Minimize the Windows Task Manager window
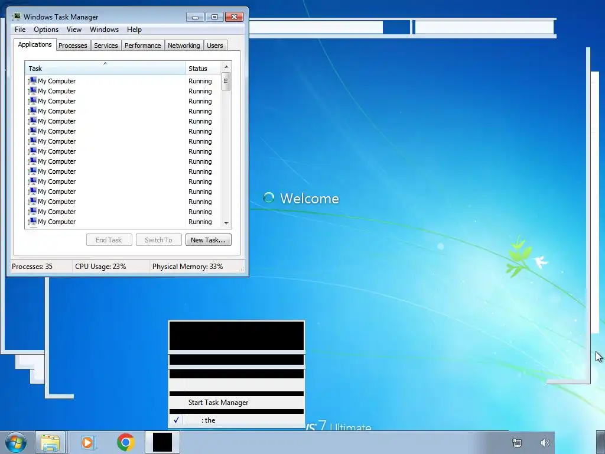The width and height of the screenshot is (605, 454). (x=195, y=17)
